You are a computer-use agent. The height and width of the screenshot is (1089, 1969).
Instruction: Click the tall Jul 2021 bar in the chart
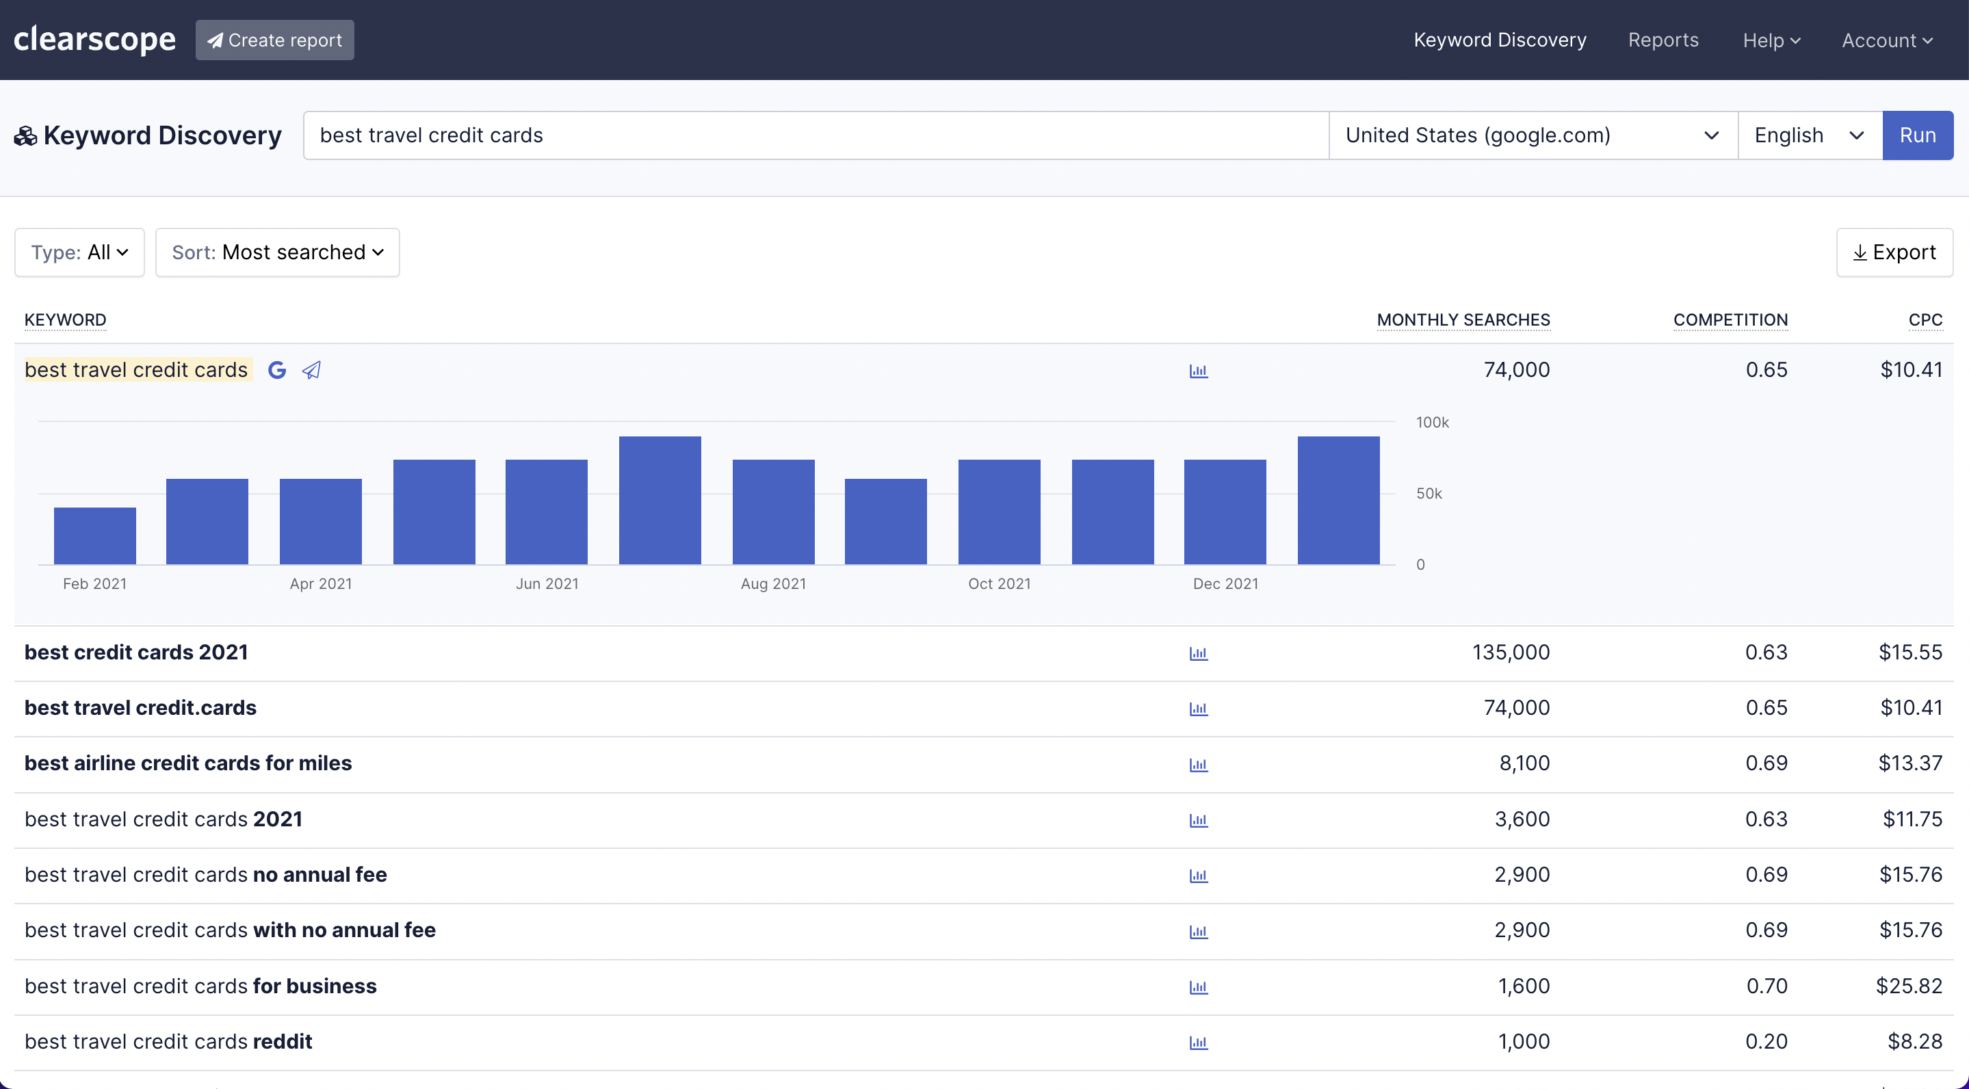(660, 500)
